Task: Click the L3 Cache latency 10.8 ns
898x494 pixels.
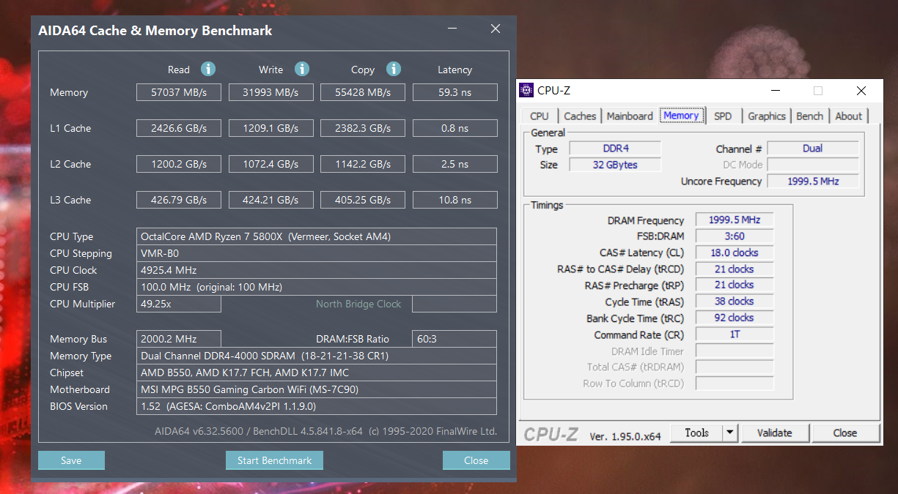Action: [455, 200]
